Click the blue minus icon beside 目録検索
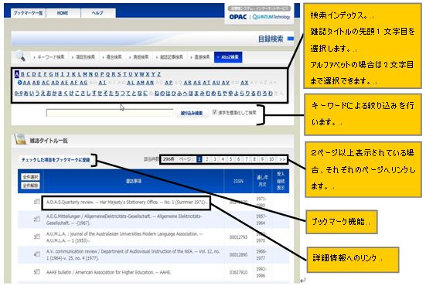The image size is (426, 286). click(291, 39)
